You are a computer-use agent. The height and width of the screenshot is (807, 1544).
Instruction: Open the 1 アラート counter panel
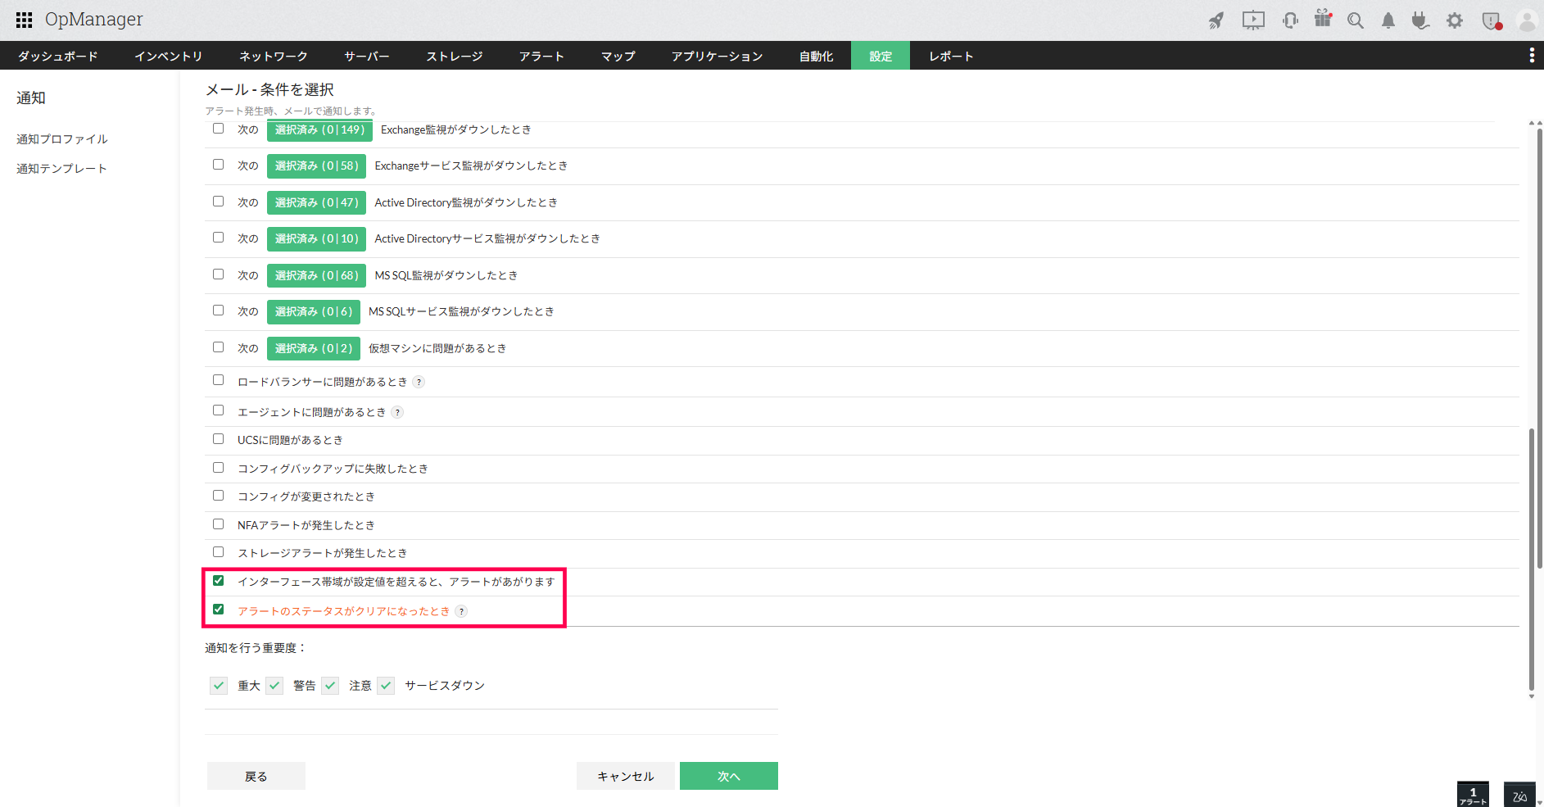tap(1473, 794)
